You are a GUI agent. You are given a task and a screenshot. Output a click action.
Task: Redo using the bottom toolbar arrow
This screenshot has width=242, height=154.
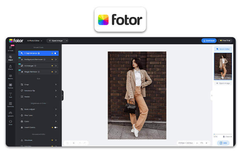[x=85, y=143]
